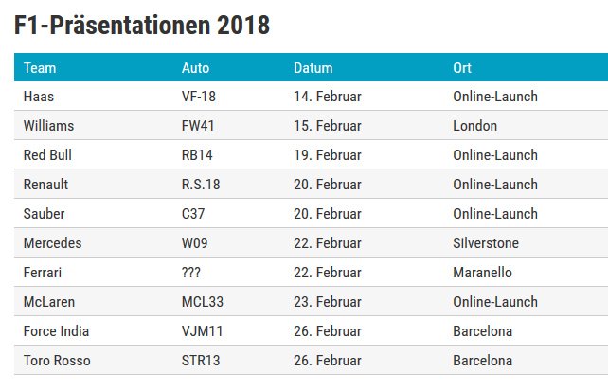This screenshot has width=608, height=391.
Task: Select the Sauber row name
Action: point(44,214)
